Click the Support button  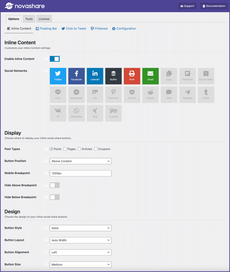point(187,6)
